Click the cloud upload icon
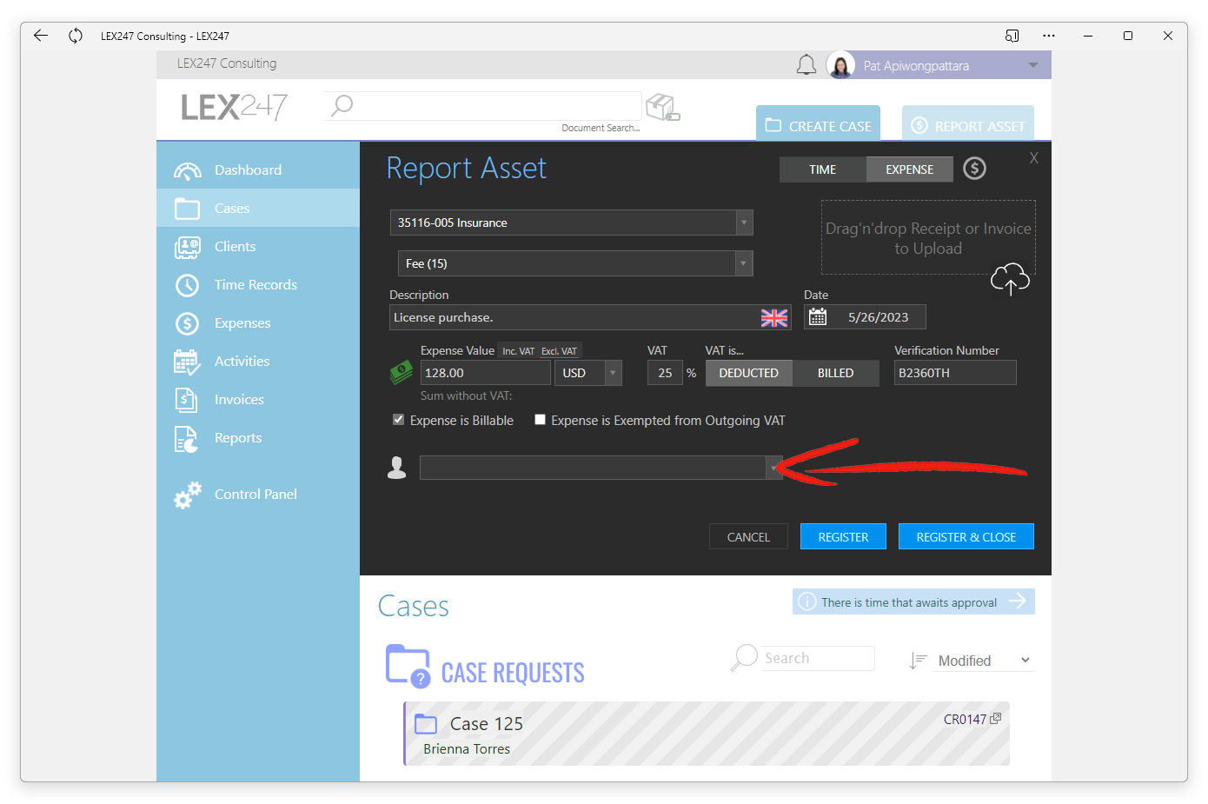Viewport: 1208px width, 804px height. (1010, 279)
